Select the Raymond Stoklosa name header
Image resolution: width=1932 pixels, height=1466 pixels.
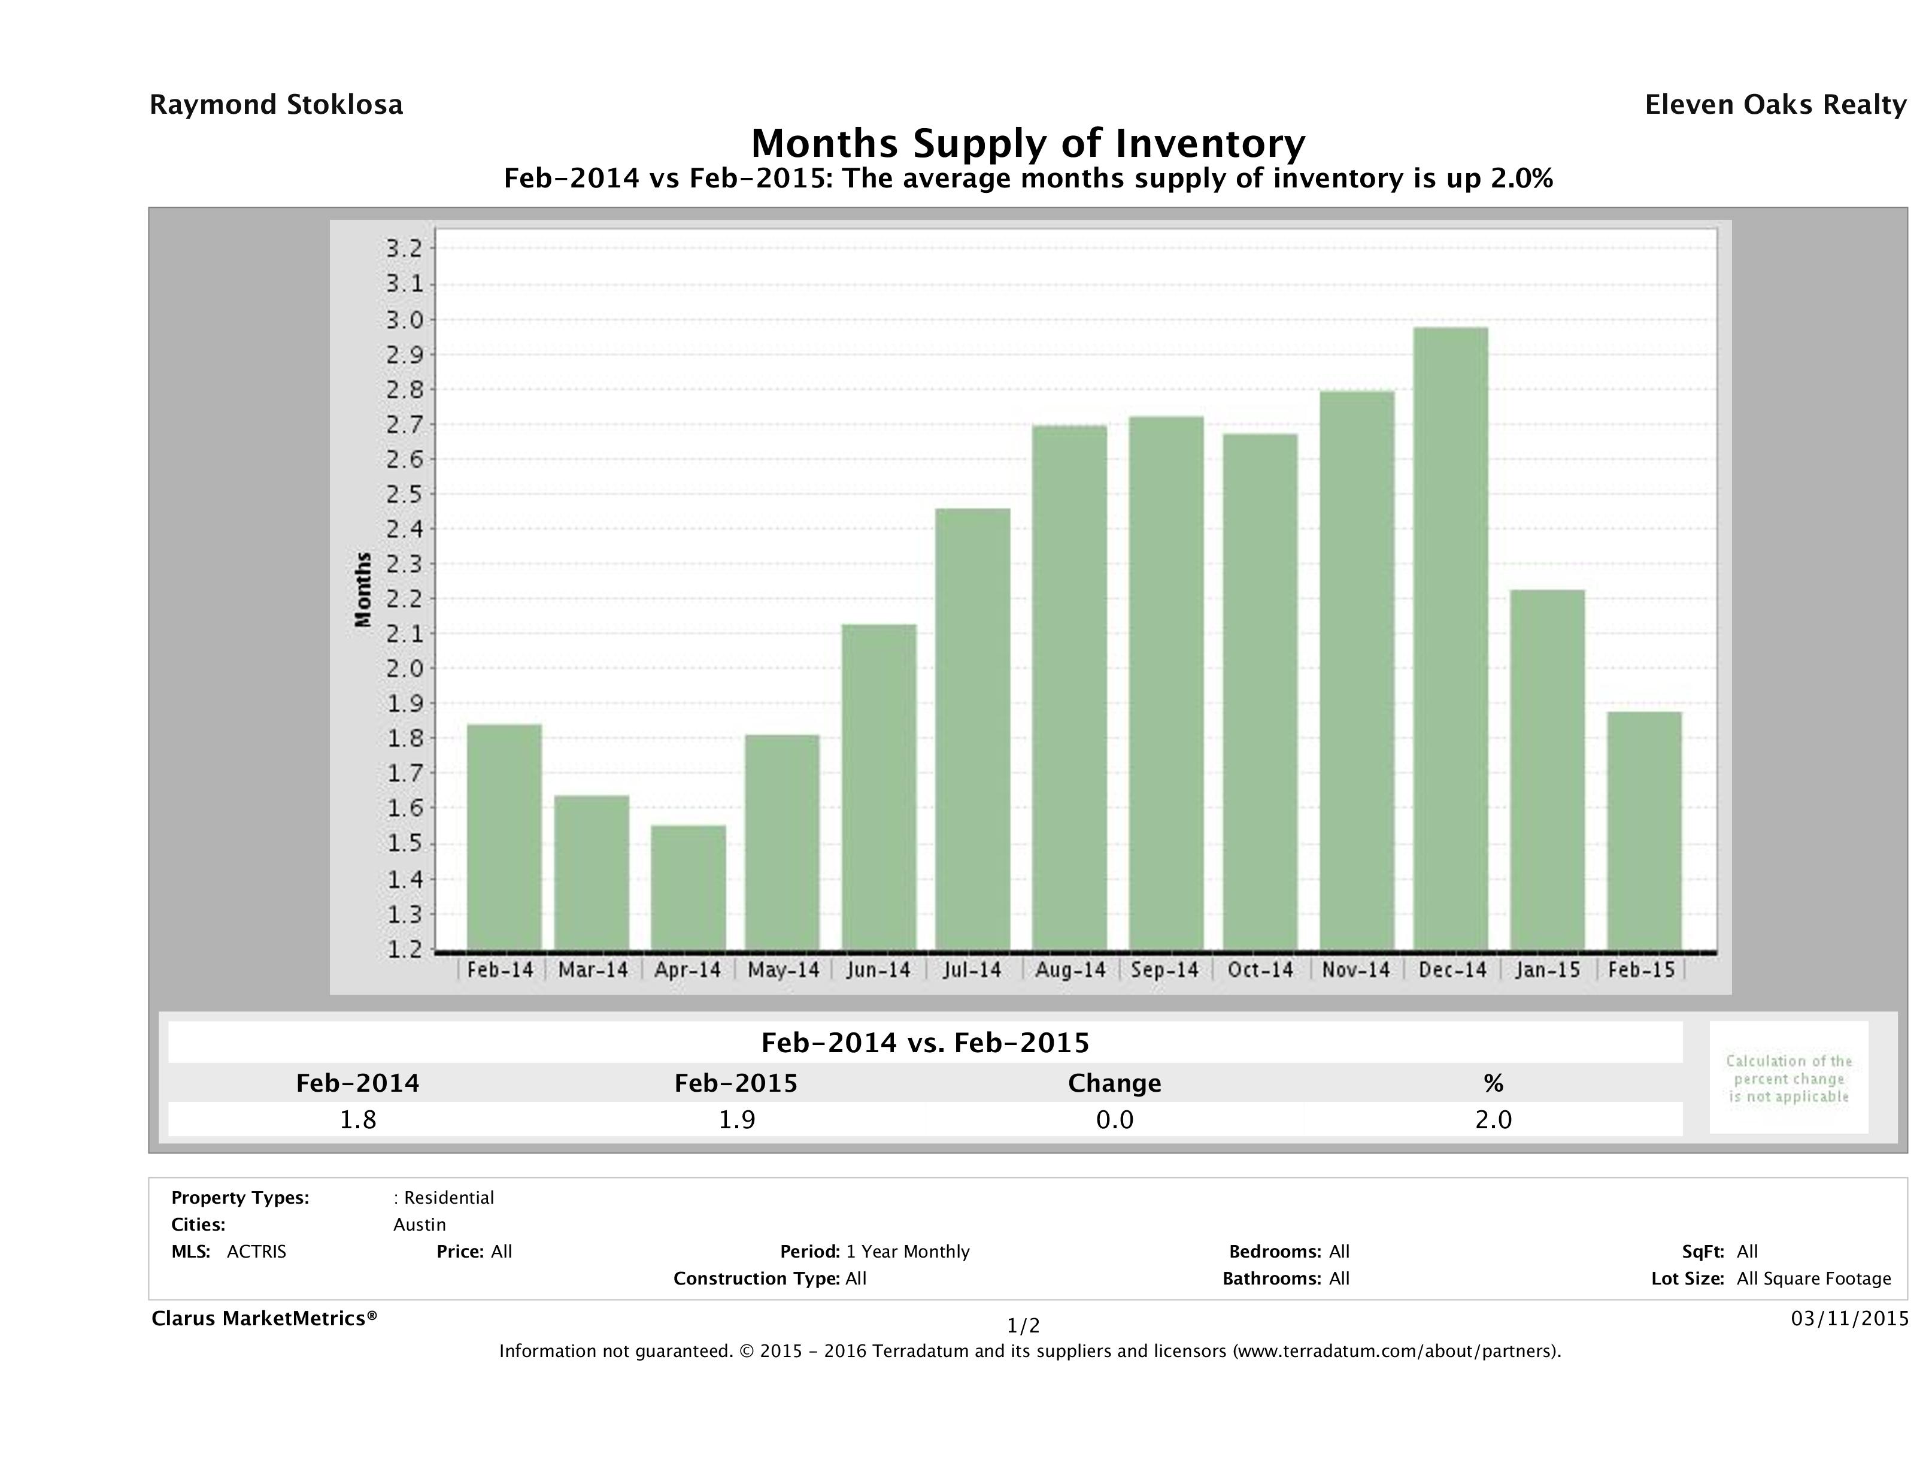point(277,105)
